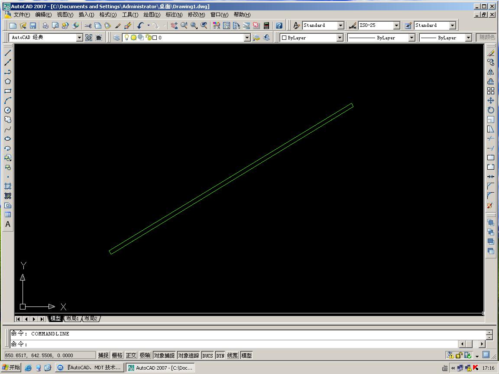Click the coordinate display readout
Viewport: 499px width, 374px height.
[50, 355]
